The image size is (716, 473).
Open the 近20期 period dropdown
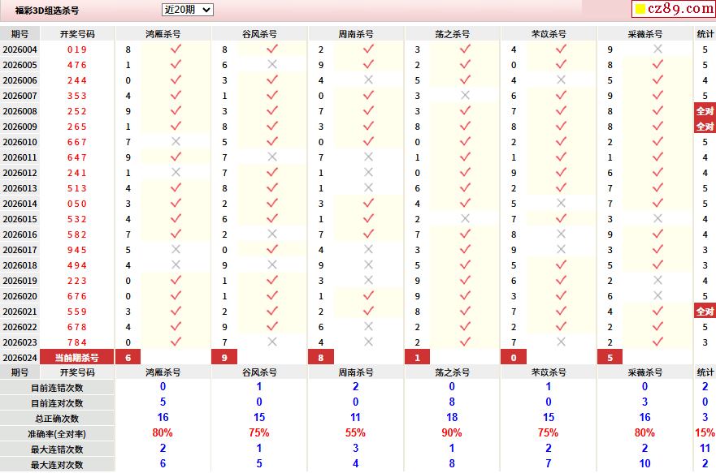coord(188,10)
